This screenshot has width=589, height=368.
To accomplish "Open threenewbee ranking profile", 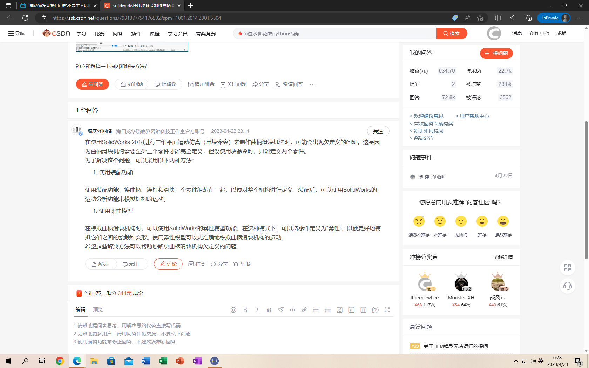I will pyautogui.click(x=425, y=298).
